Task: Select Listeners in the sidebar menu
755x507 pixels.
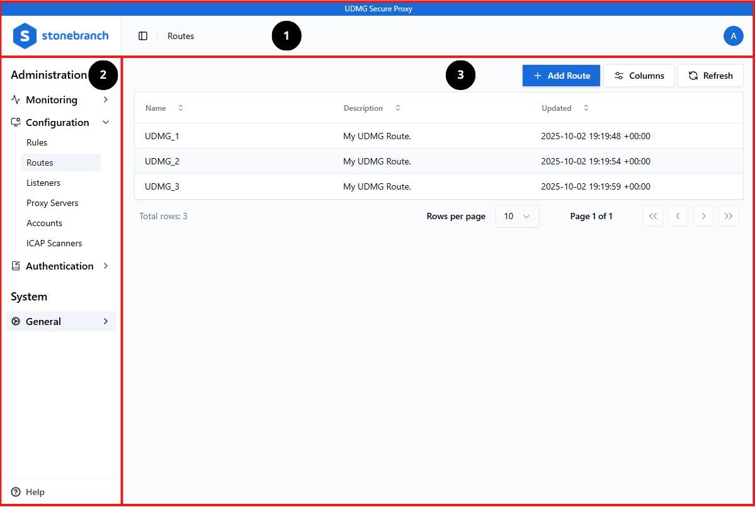Action: pyautogui.click(x=43, y=183)
